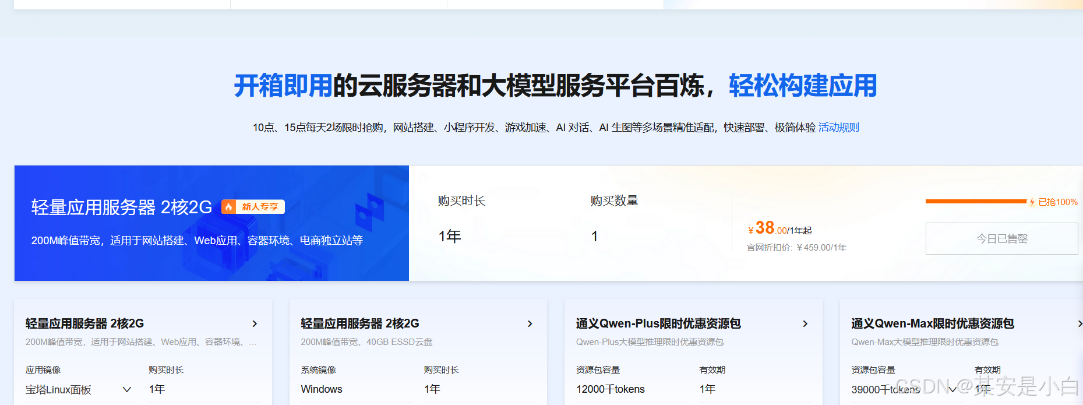Click the 新人专享 badge
The image size is (1083, 405).
point(253,207)
